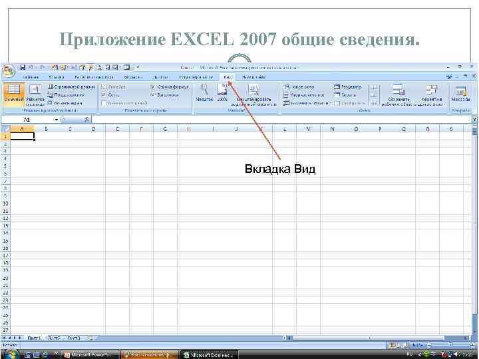The height and width of the screenshot is (359, 479).
Task: Open Новое окно new window
Action: [299, 87]
